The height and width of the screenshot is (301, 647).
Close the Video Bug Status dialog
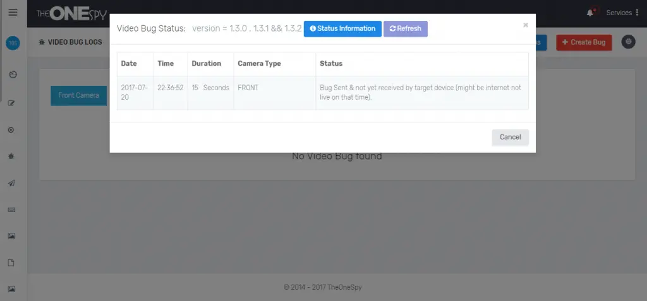[525, 25]
